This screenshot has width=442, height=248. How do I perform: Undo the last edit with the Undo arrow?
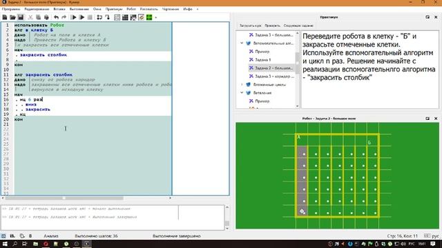56,17
